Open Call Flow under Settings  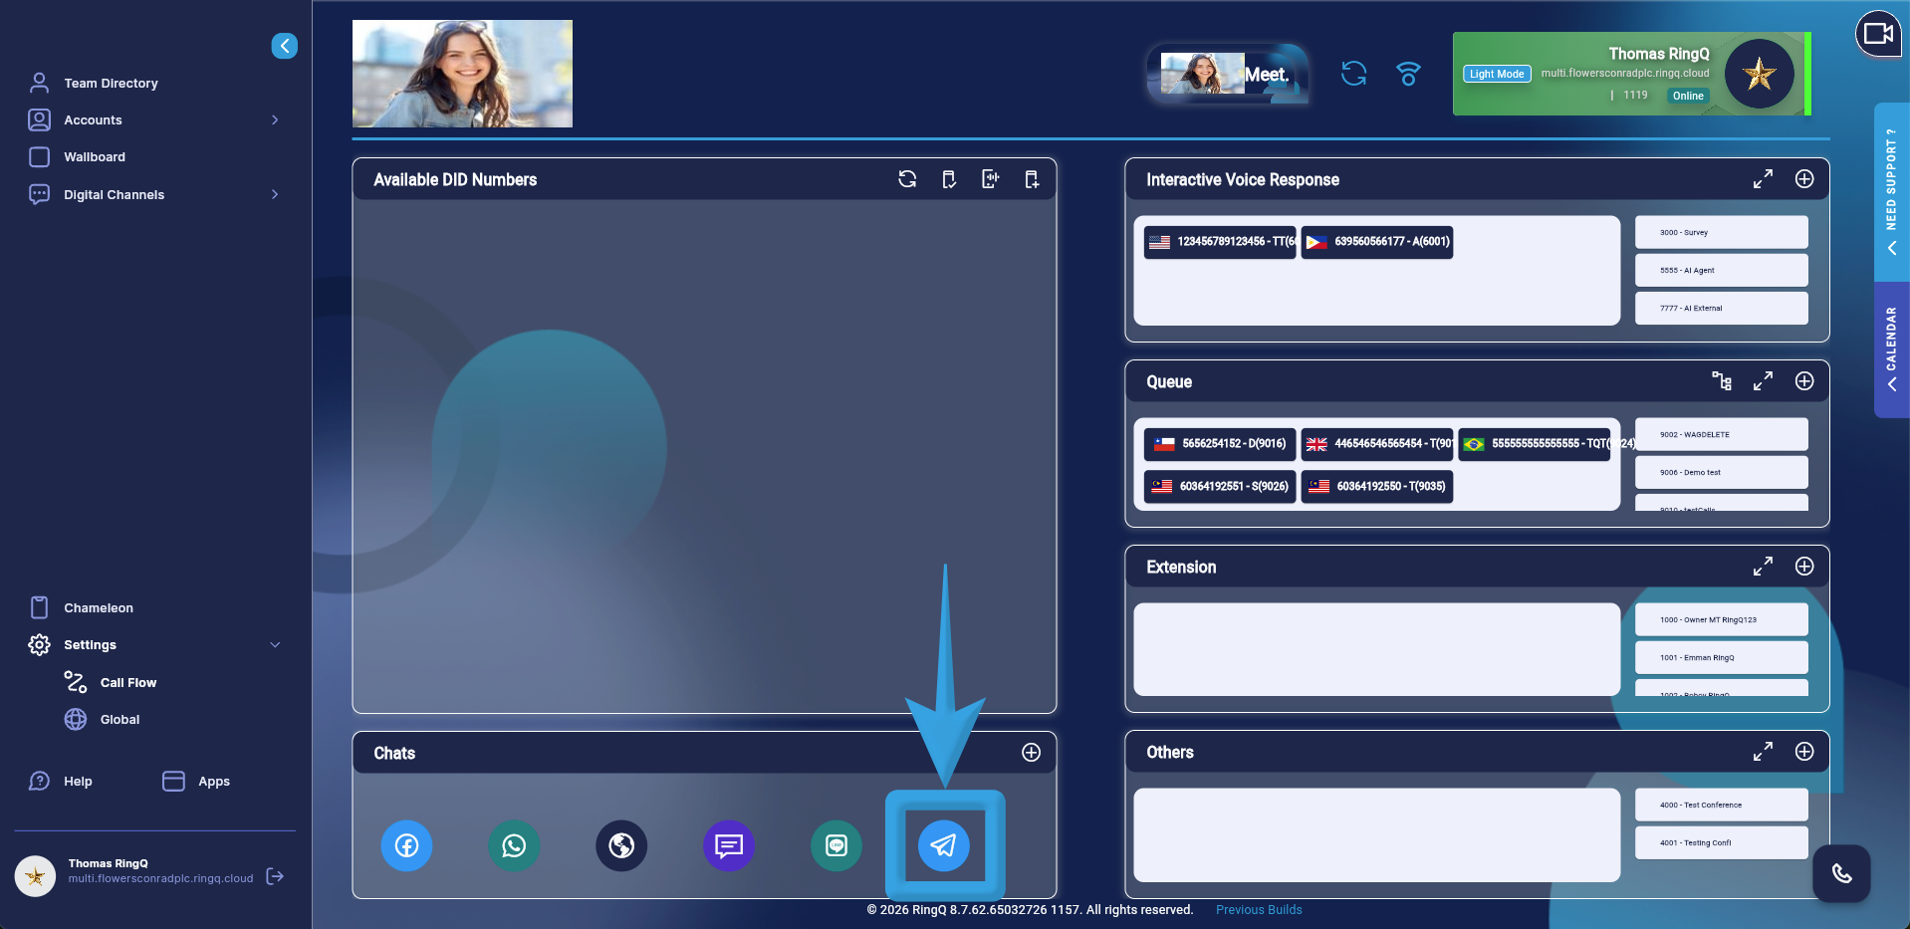click(127, 682)
